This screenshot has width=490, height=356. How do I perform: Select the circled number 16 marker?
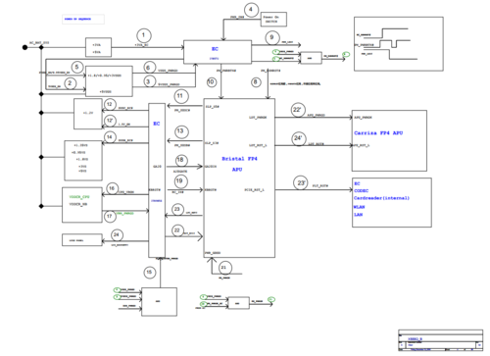coord(112,188)
